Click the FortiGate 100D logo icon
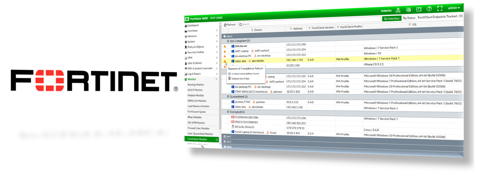482x176 pixels. [187, 19]
